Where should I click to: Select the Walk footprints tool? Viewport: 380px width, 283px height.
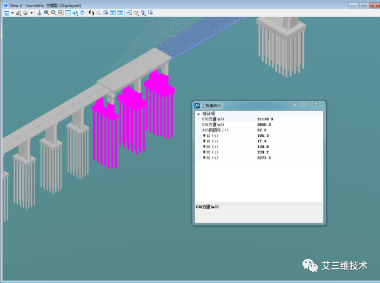pos(92,12)
